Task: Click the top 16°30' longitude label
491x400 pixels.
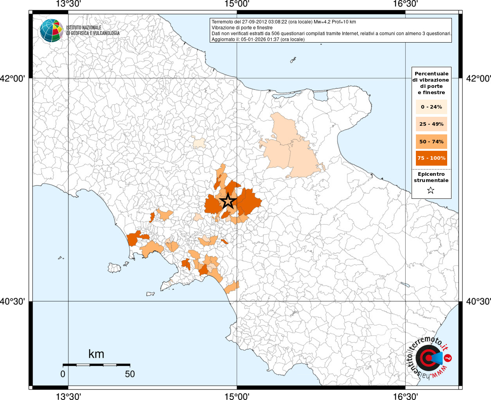Action: [x=405, y=4]
